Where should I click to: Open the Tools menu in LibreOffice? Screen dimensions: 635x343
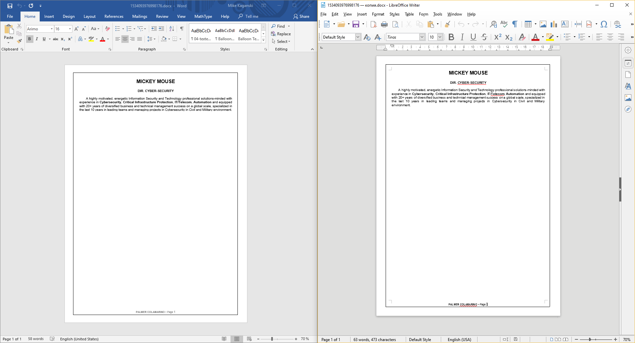click(437, 14)
